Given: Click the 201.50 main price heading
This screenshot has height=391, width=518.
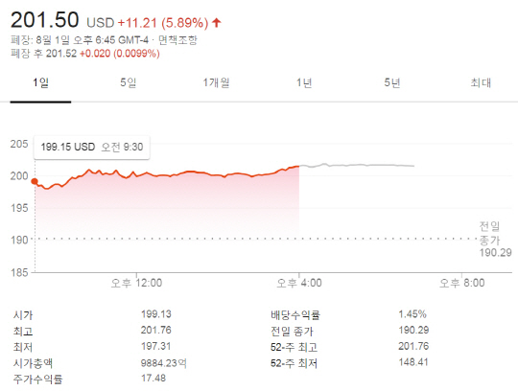Looking at the screenshot, I should click(45, 20).
